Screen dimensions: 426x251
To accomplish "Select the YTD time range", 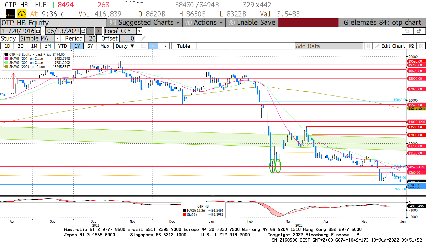I will click(x=63, y=46).
